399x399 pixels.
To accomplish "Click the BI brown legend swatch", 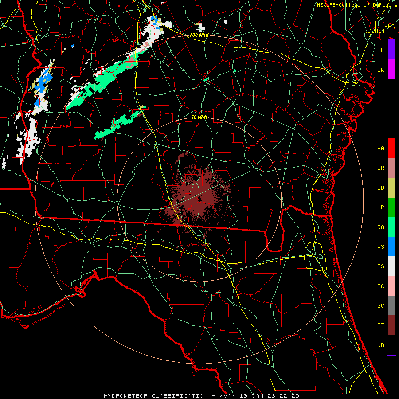I will pyautogui.click(x=391, y=325).
